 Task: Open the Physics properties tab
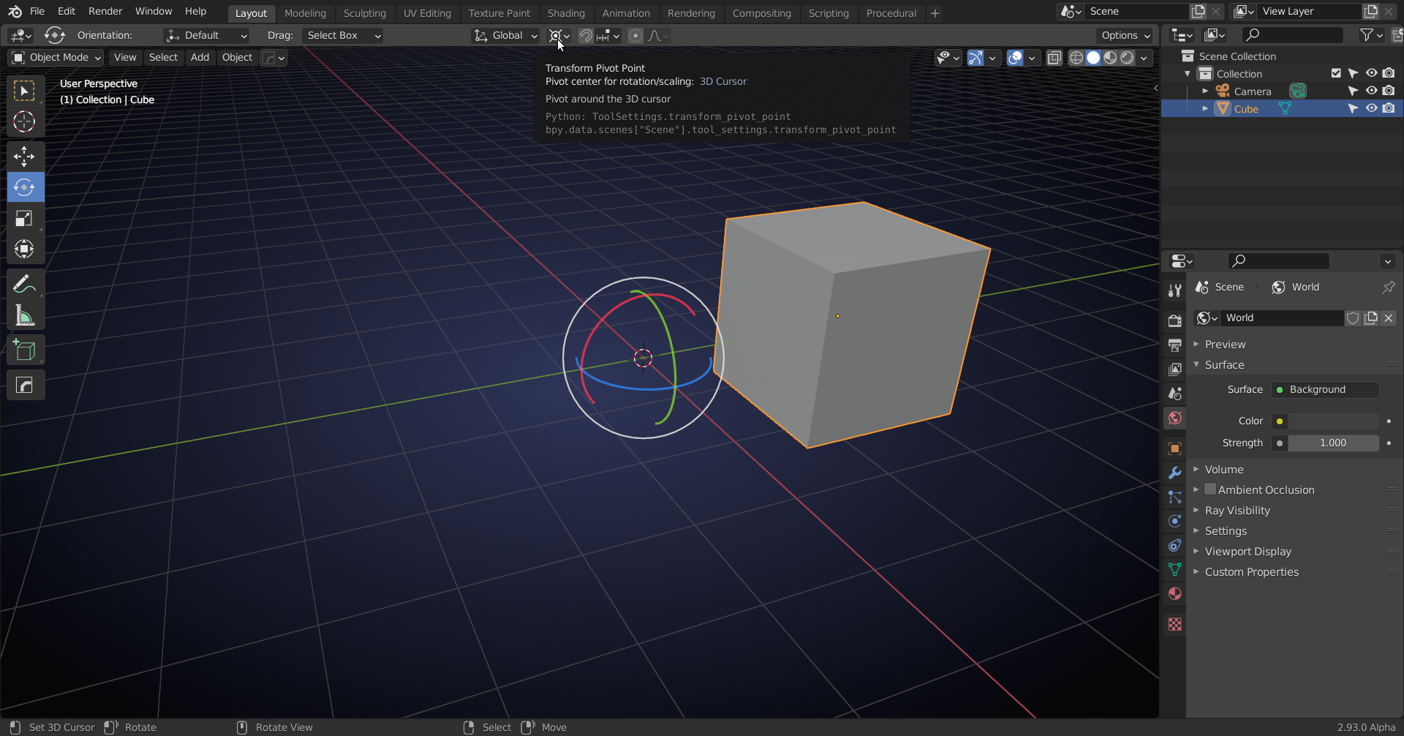(x=1175, y=521)
